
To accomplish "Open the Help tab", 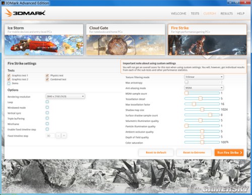I will pos(240,14).
